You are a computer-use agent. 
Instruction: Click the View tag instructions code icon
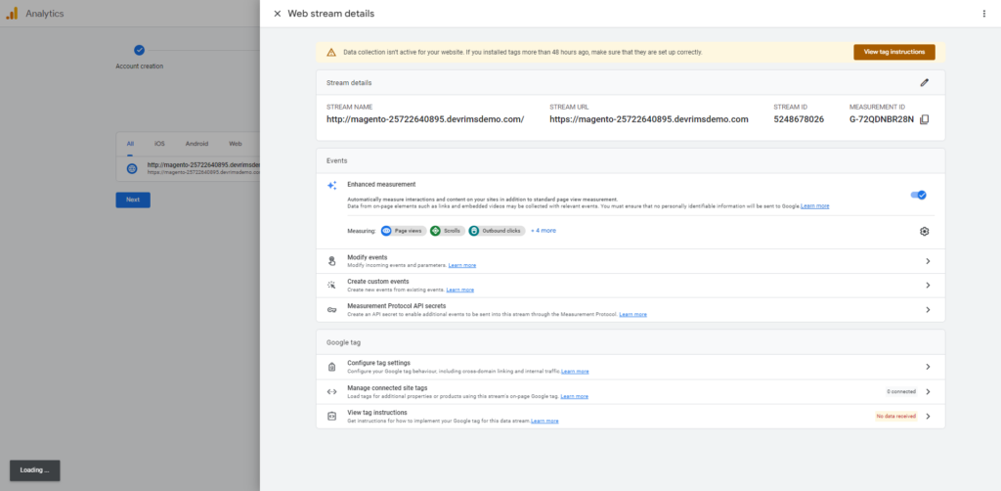point(331,416)
